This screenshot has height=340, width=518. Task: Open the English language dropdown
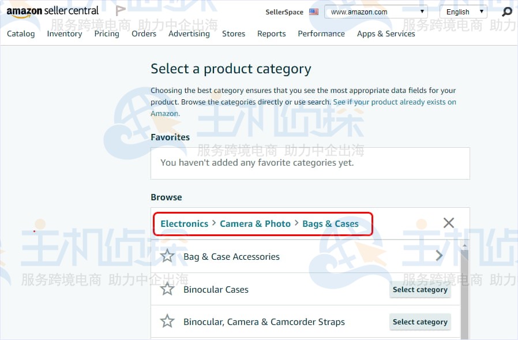coord(463,12)
